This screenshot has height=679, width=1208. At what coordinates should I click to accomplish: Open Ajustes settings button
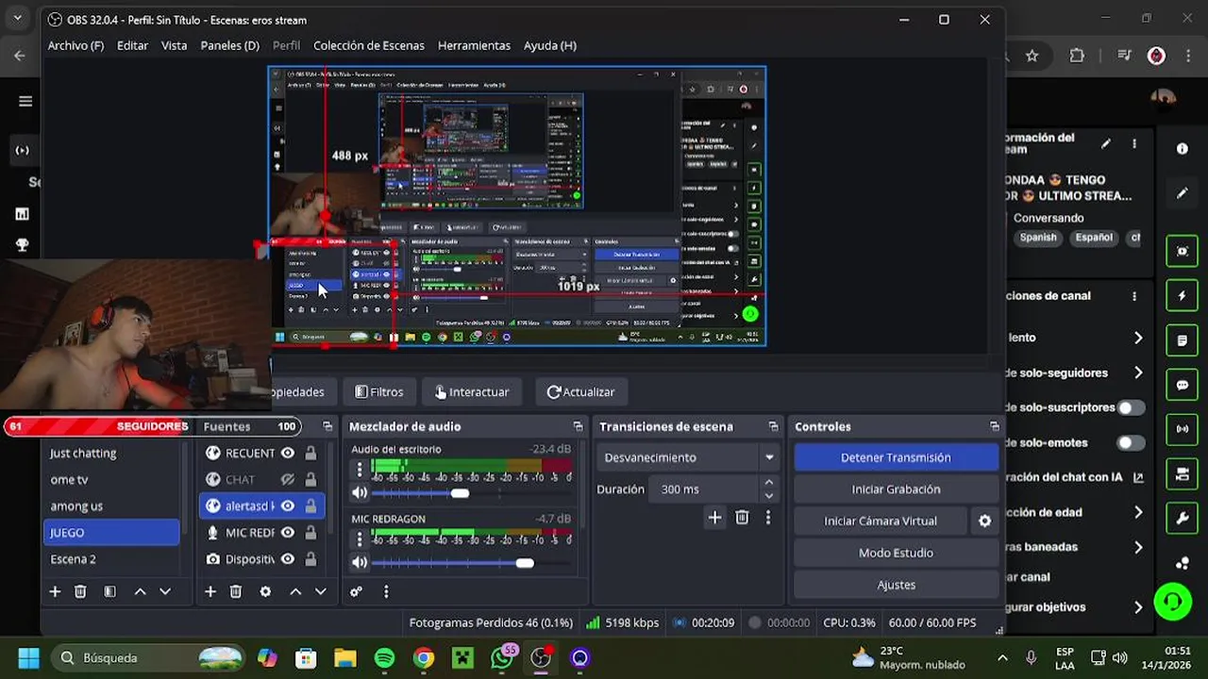[896, 585]
